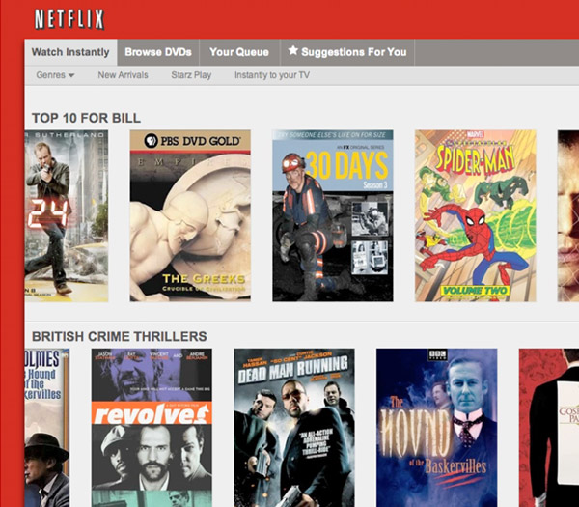Go to the Your Queue tab

(239, 52)
